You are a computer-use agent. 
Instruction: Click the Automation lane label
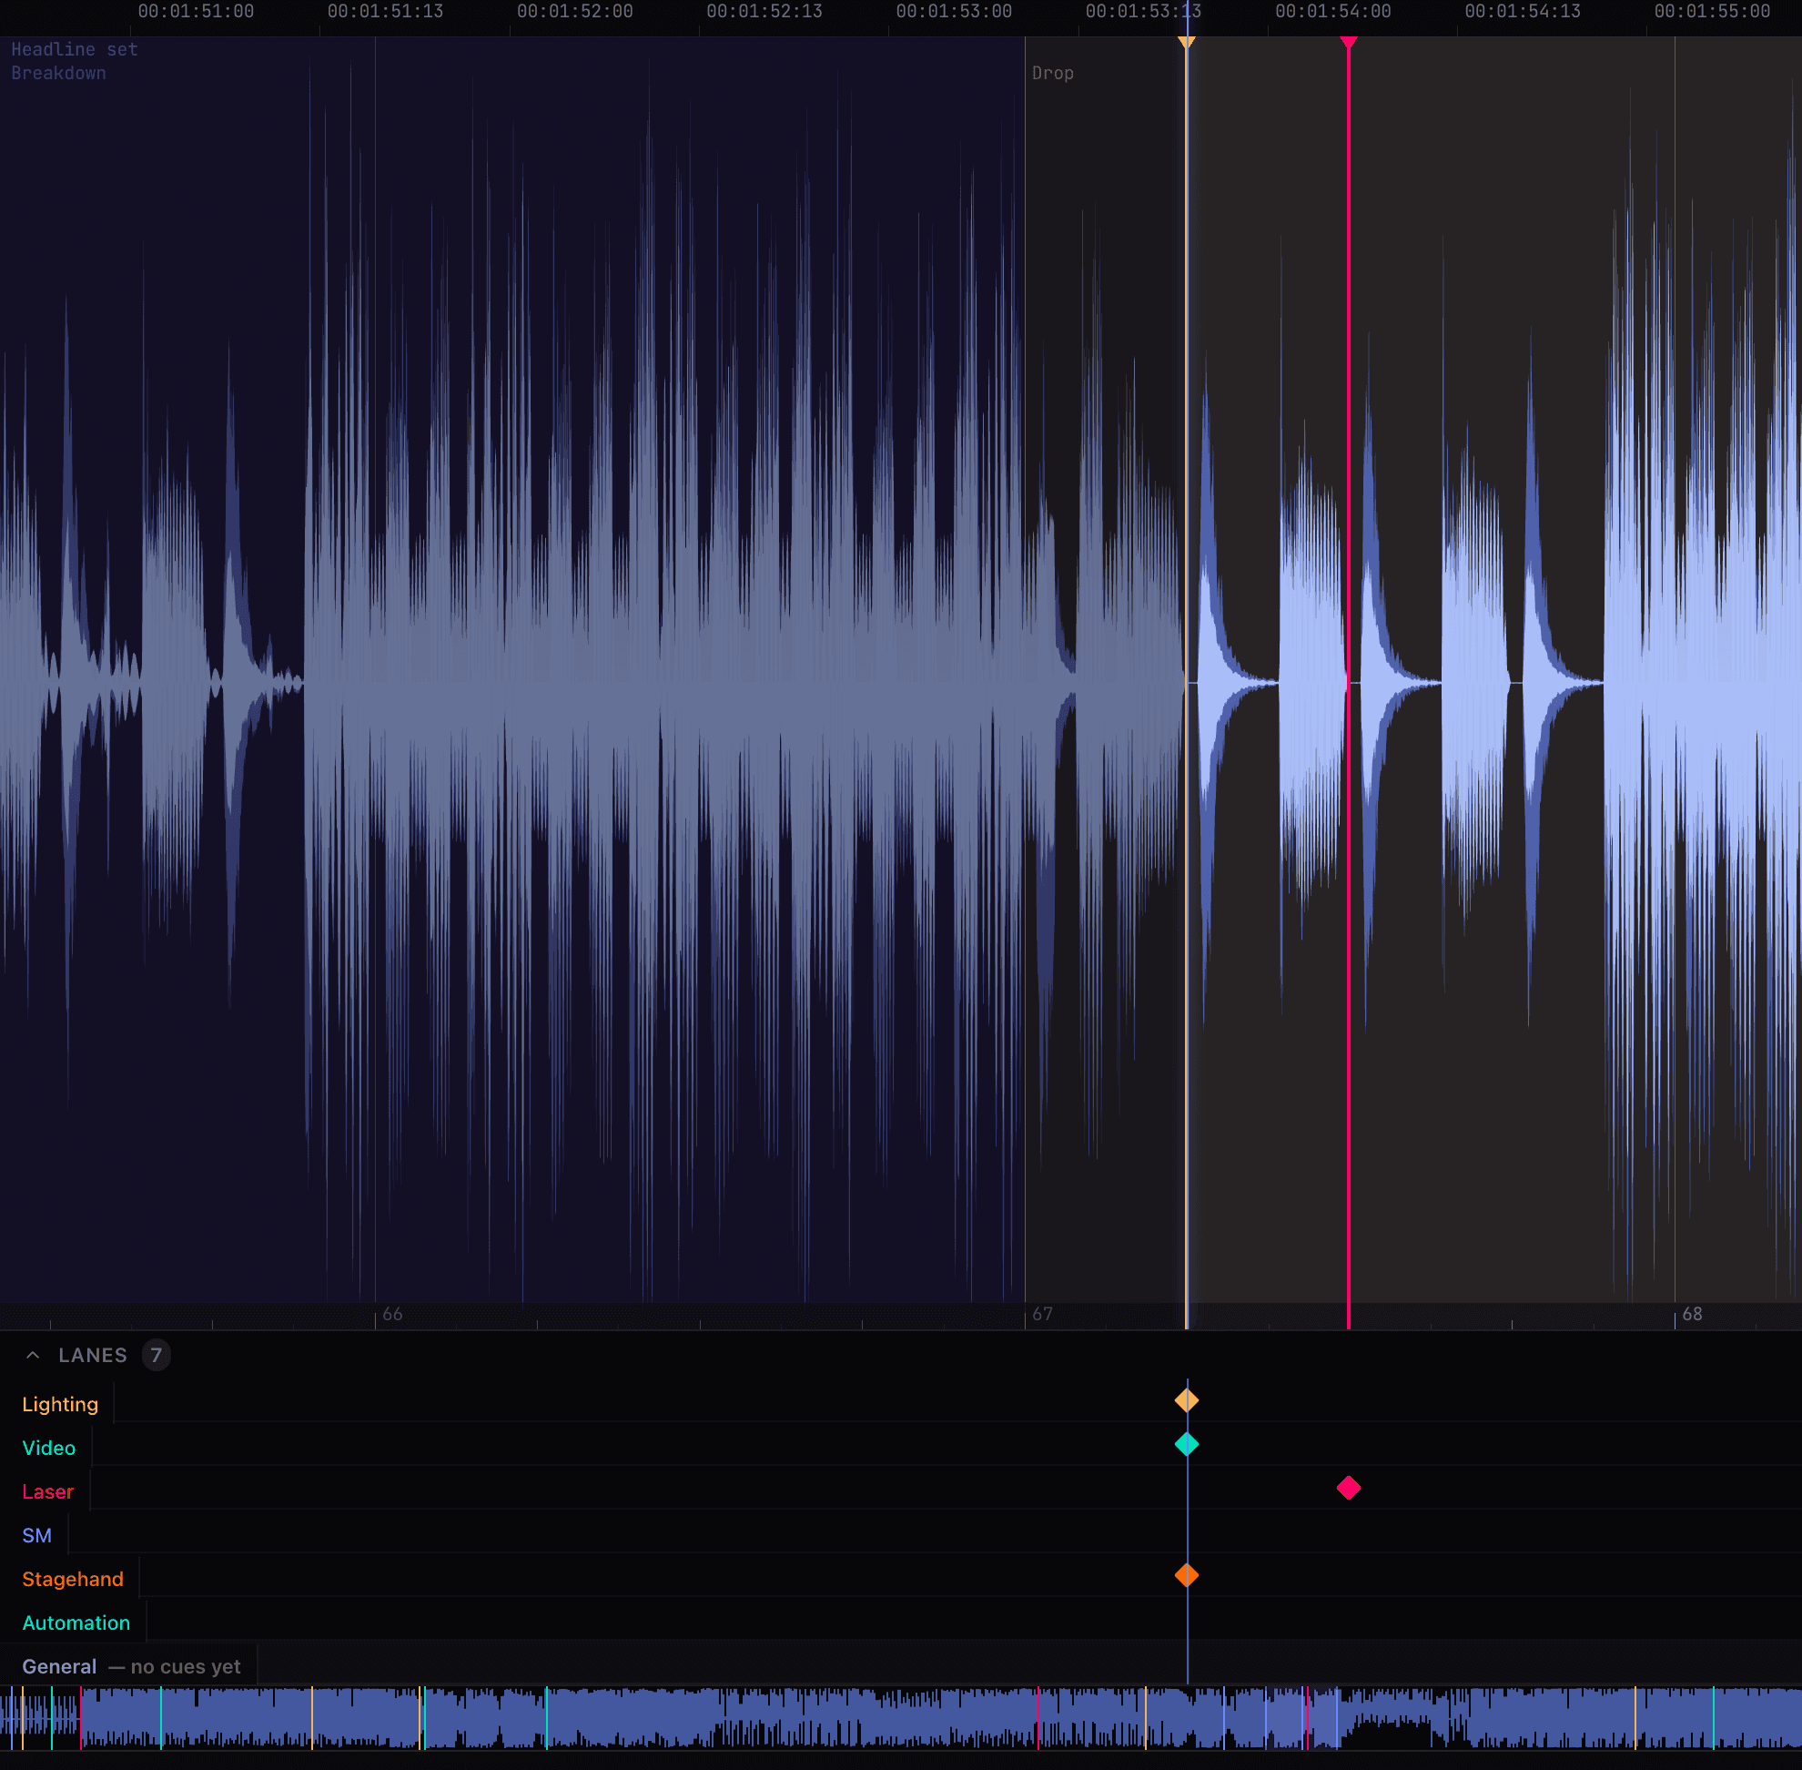coord(76,1622)
